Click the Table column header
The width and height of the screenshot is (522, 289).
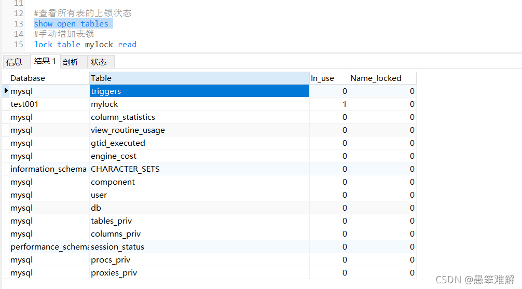click(199, 78)
